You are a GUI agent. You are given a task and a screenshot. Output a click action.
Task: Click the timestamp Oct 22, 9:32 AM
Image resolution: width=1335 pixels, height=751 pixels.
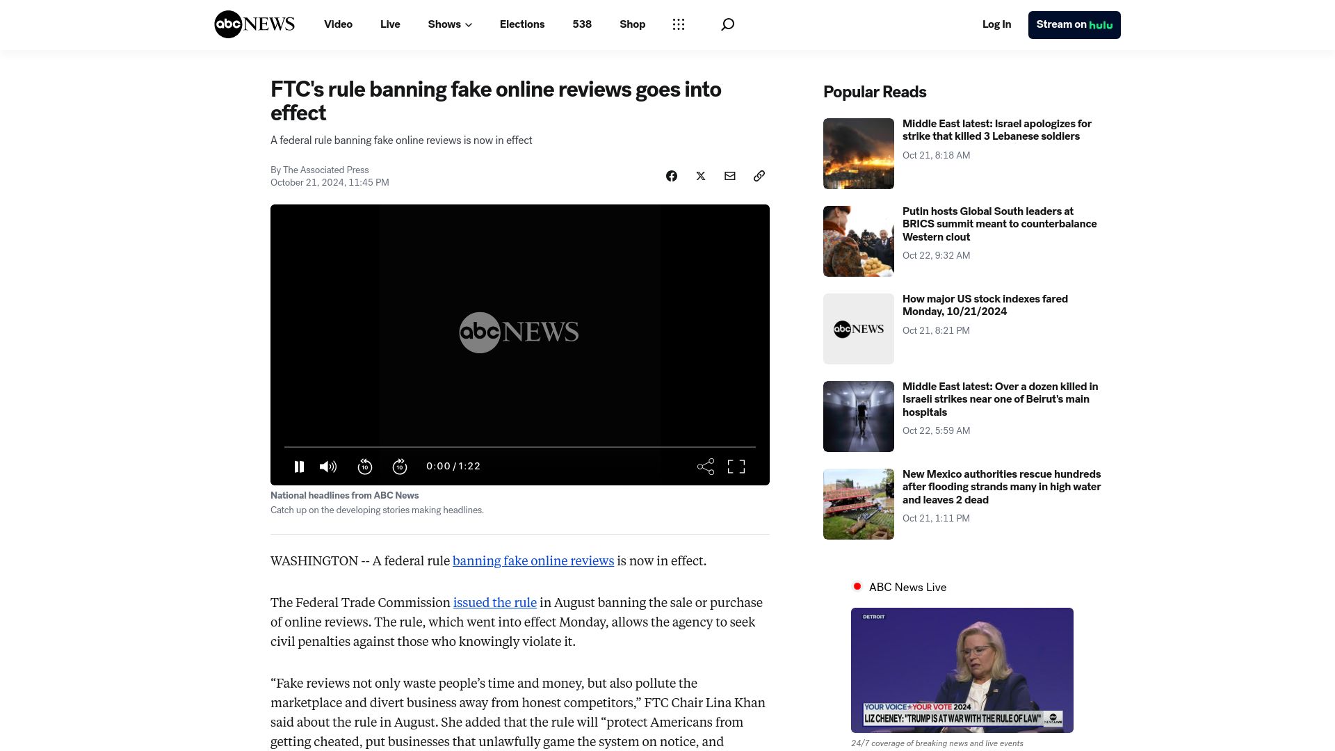tap(936, 255)
